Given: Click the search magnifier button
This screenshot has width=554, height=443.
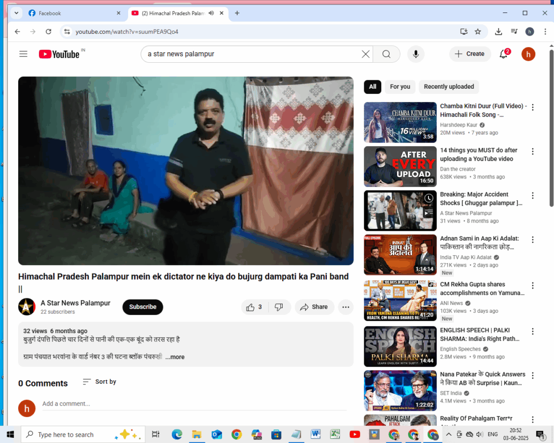Looking at the screenshot, I should tap(386, 54).
